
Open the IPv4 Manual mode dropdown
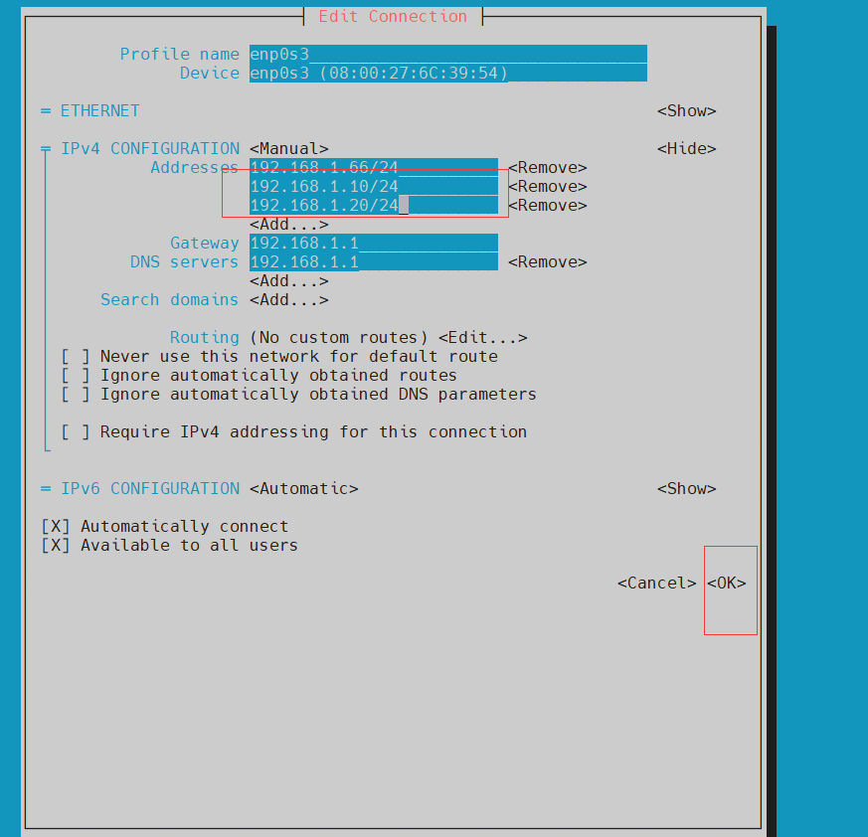coord(288,149)
